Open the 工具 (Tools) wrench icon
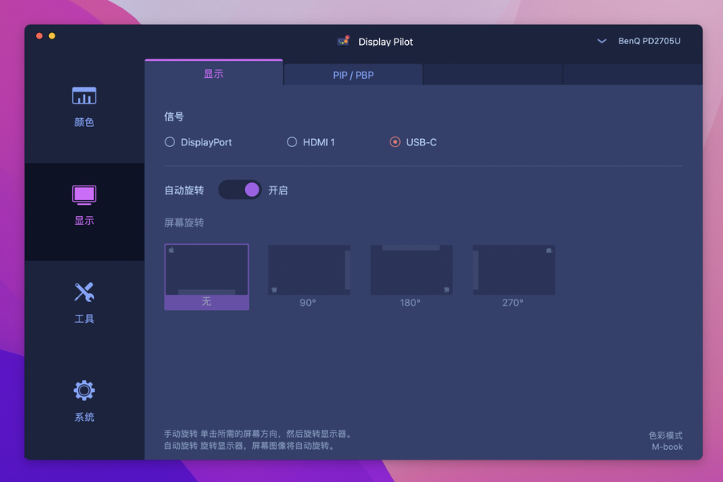Image resolution: width=723 pixels, height=482 pixels. pos(84,292)
